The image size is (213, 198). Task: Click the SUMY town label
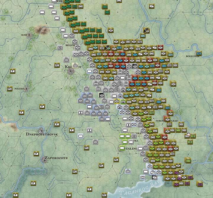click(24, 35)
